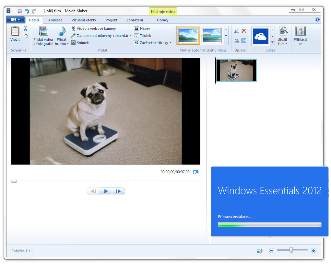331x265 pixels.
Task: Expand the Sdílet gallery more arrow
Action: [272, 42]
